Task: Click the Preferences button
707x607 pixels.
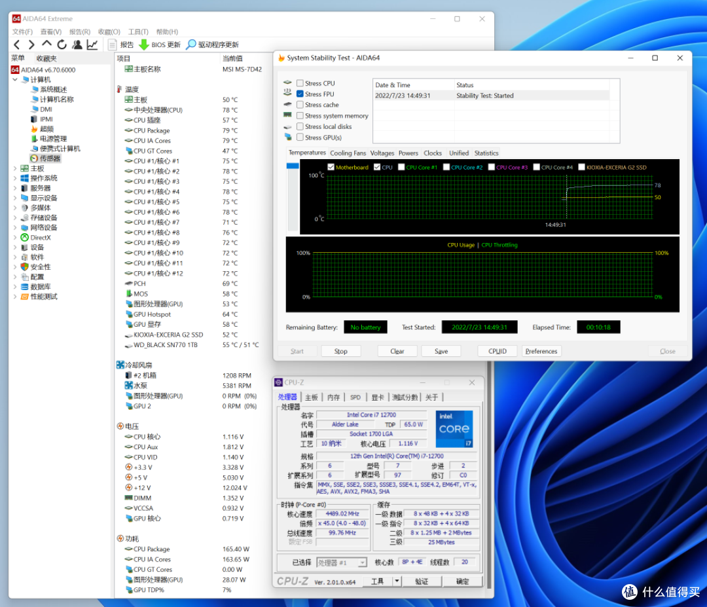Action: pyautogui.click(x=541, y=351)
